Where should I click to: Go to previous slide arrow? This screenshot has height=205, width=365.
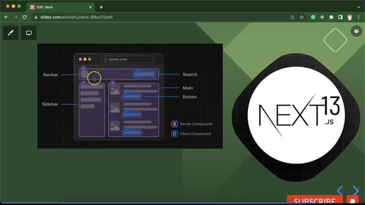tap(340, 191)
